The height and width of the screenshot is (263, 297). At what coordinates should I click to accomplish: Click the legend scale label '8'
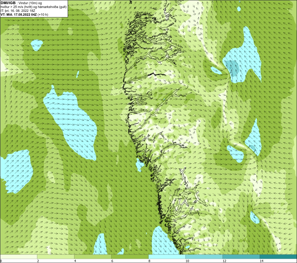pyautogui.click(x=149, y=261)
